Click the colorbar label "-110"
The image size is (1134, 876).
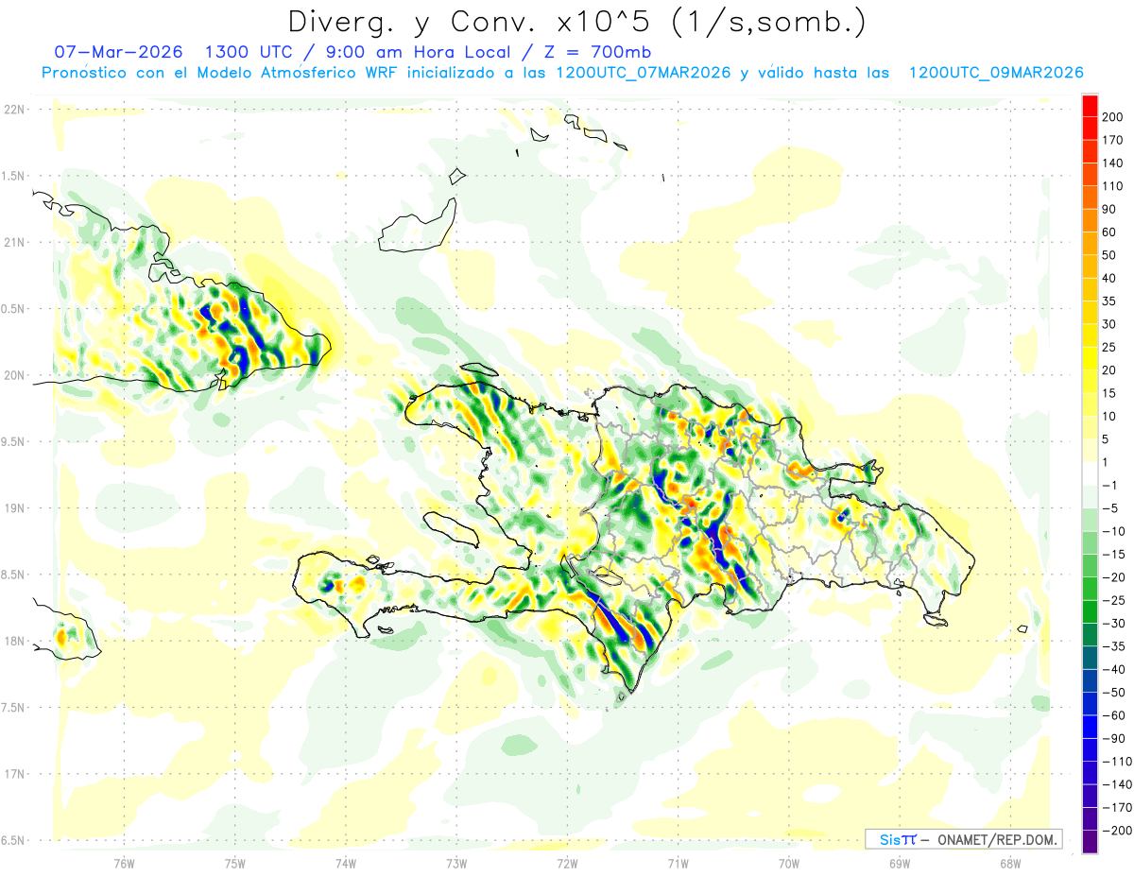pyautogui.click(x=1116, y=762)
